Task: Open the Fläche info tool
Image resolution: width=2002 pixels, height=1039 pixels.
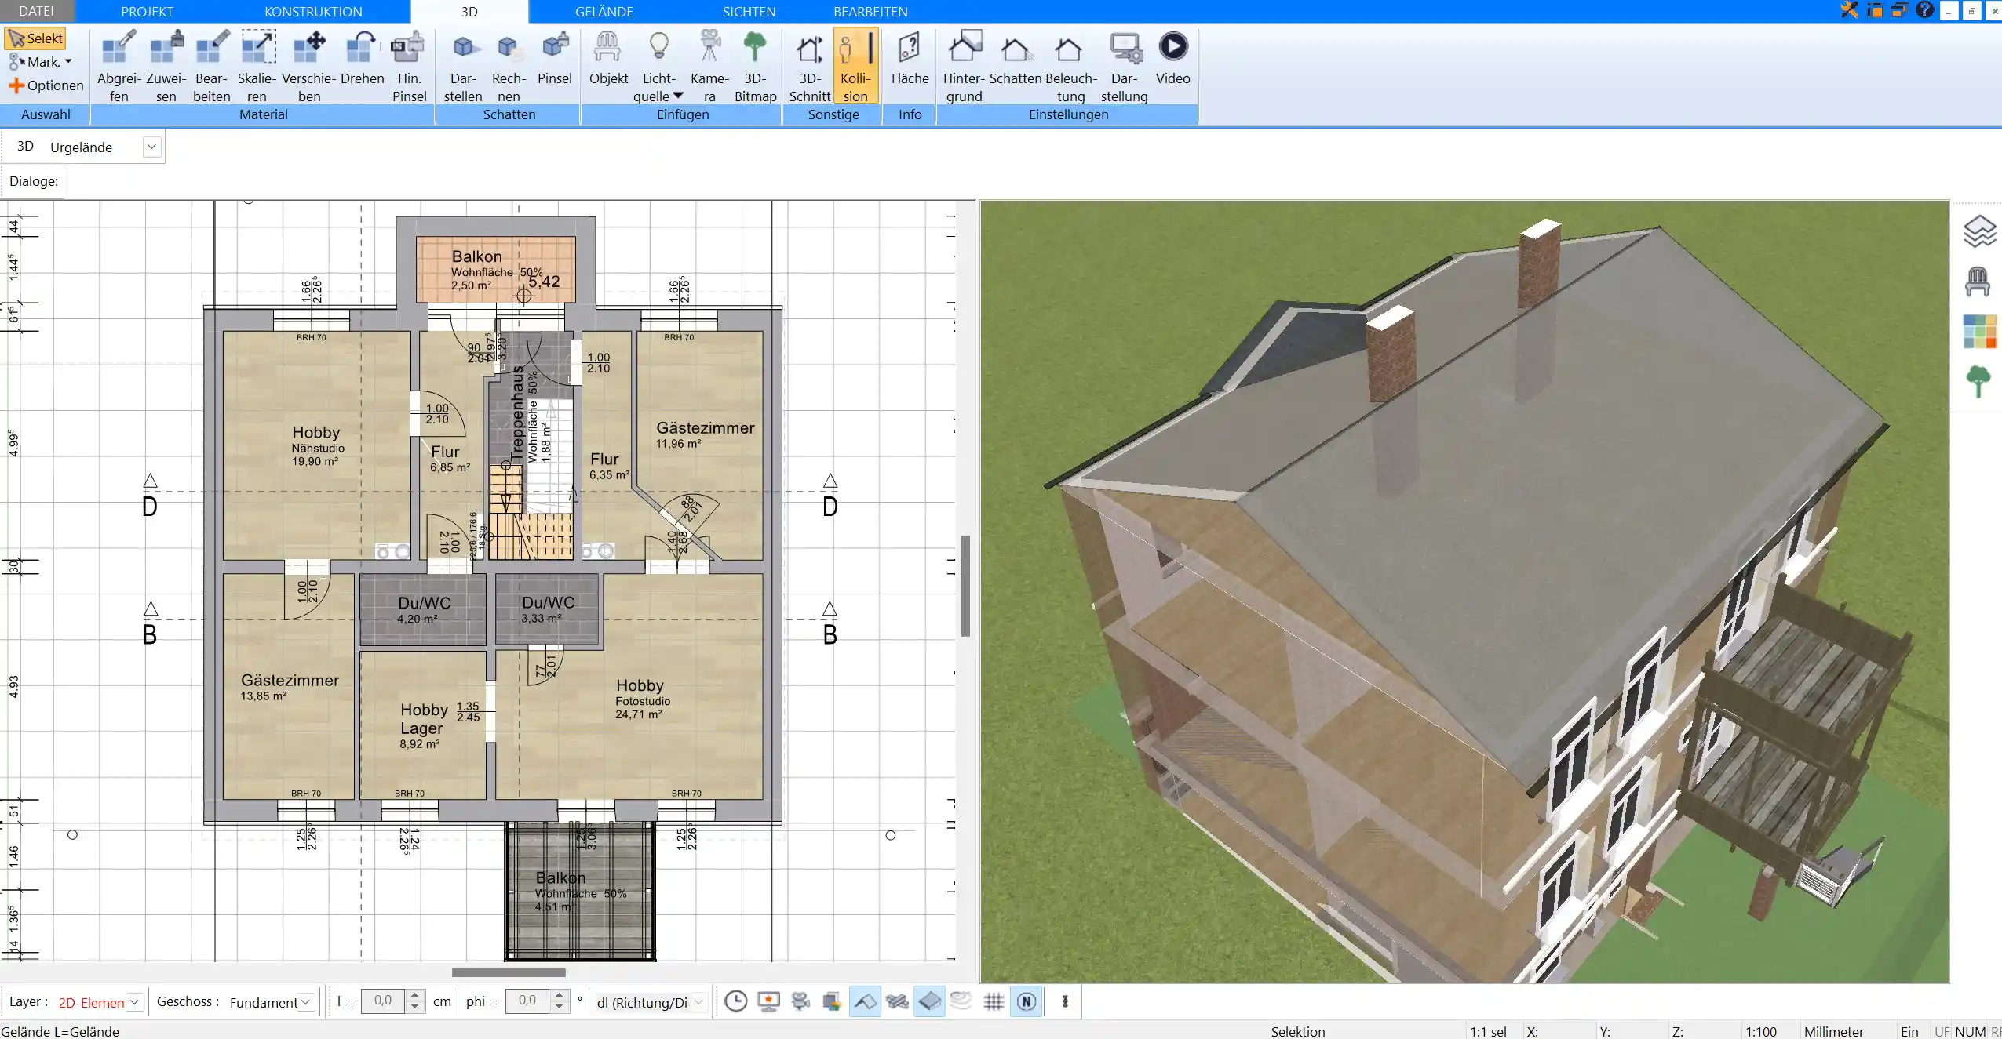Action: point(910,58)
